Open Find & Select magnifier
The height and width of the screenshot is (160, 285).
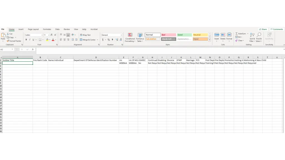tap(259, 37)
